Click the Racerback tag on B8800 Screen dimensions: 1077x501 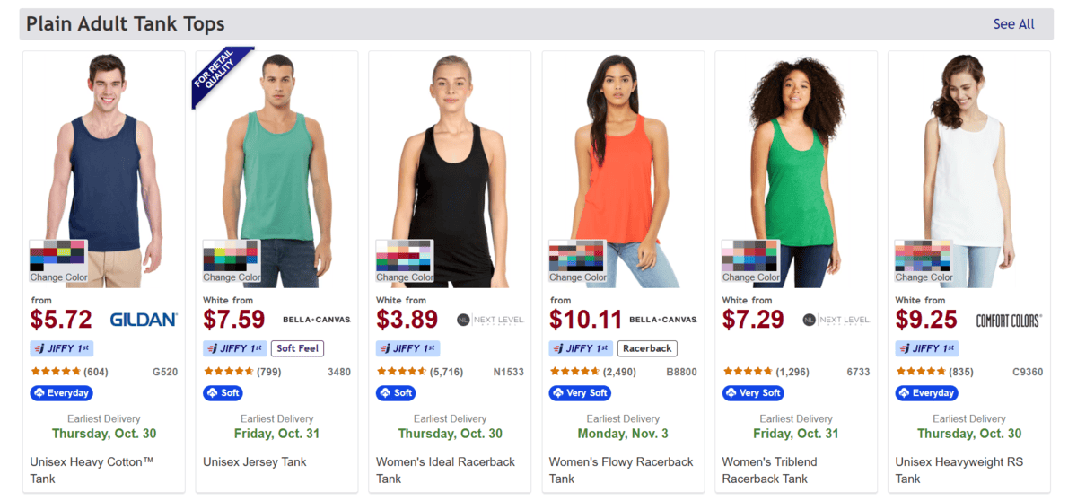(x=647, y=348)
